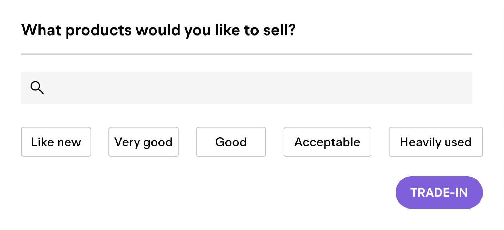Click the divider line under the heading
The image size is (504, 230).
click(247, 55)
